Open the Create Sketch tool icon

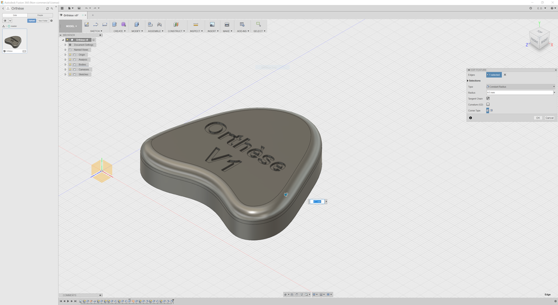[87, 25]
